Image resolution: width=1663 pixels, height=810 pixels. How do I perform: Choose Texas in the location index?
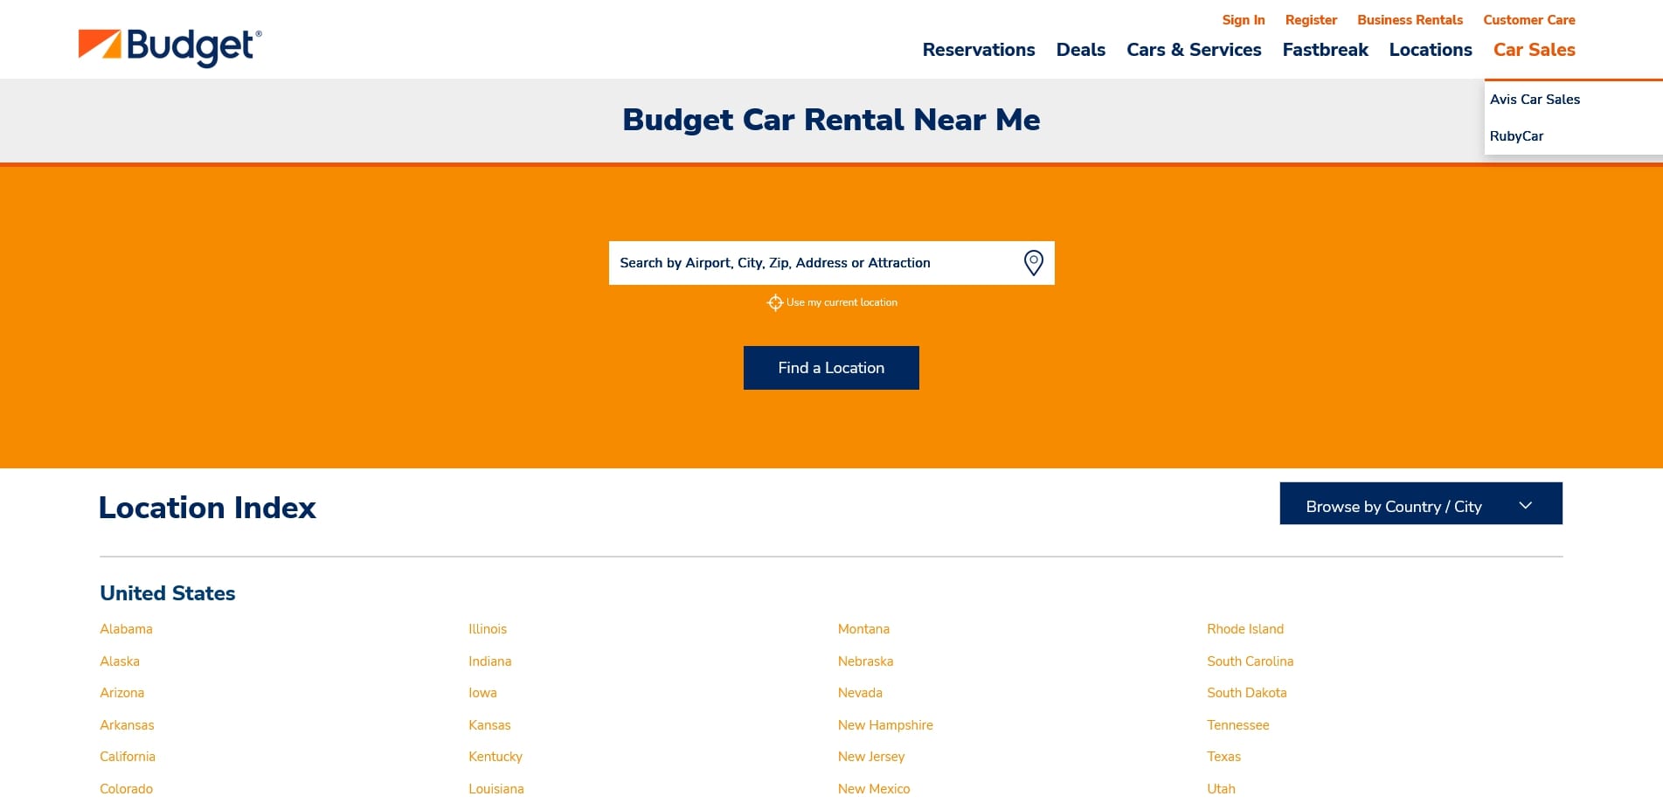tap(1223, 756)
